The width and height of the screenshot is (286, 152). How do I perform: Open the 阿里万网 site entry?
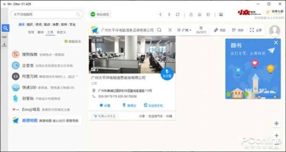(46, 76)
